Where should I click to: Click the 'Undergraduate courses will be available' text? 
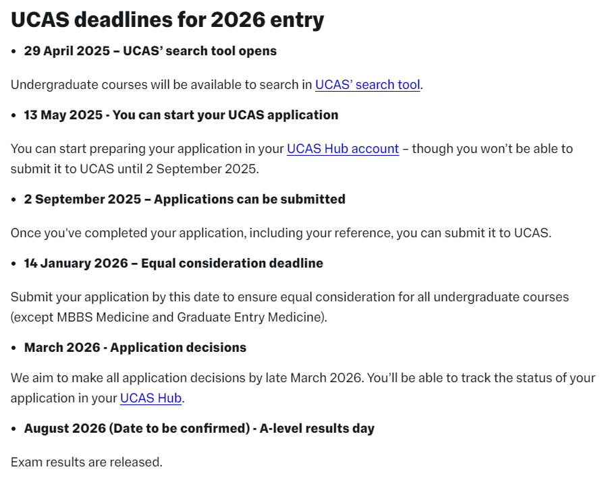tap(162, 85)
